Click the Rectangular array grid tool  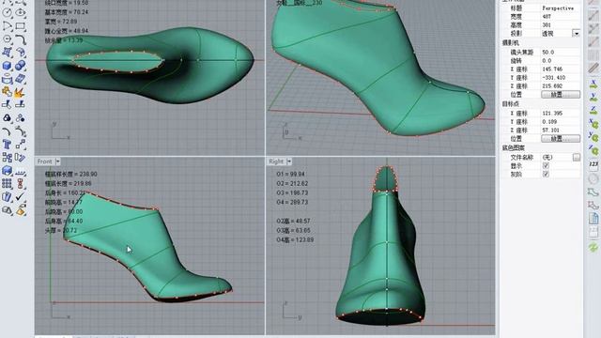(x=7, y=184)
